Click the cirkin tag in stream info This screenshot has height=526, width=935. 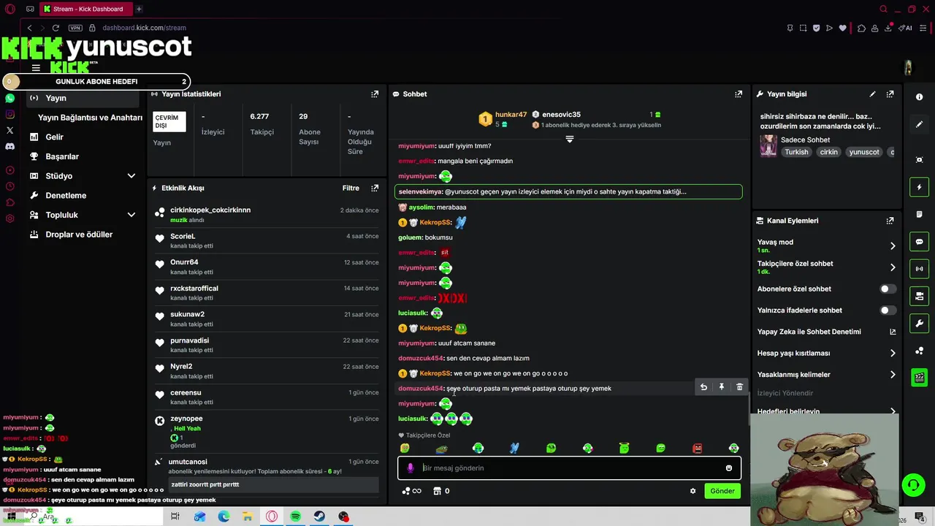coord(828,152)
